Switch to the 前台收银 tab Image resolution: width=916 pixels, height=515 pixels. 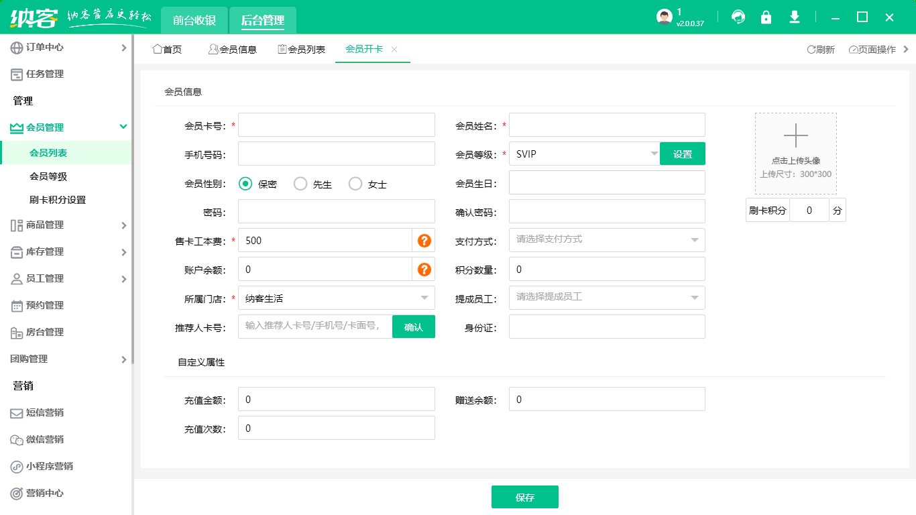[194, 20]
